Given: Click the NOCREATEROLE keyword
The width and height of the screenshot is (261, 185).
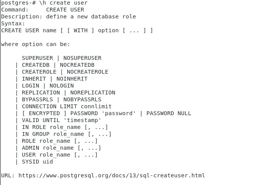Looking at the screenshot, I should pyautogui.click(x=87, y=72).
